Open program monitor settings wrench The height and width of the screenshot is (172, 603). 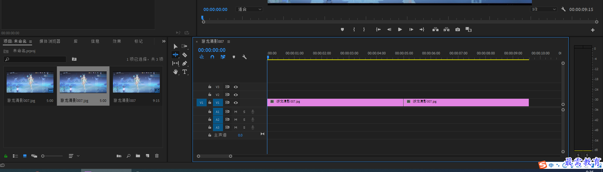pos(563,9)
